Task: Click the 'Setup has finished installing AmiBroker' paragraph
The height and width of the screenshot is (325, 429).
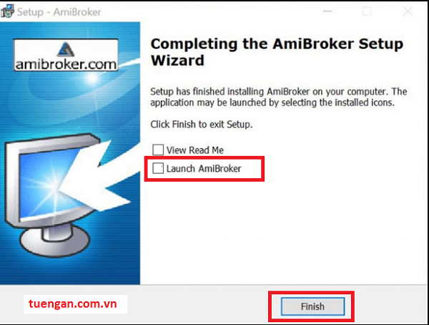Action: 279,97
